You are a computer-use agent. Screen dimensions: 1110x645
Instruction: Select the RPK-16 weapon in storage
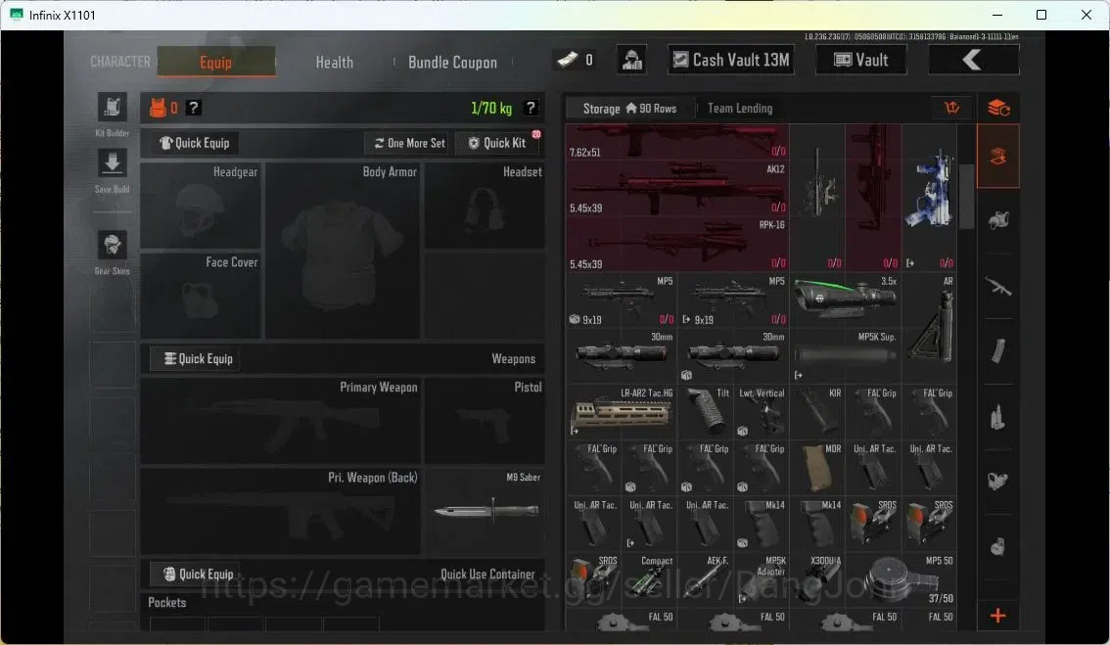(x=677, y=245)
